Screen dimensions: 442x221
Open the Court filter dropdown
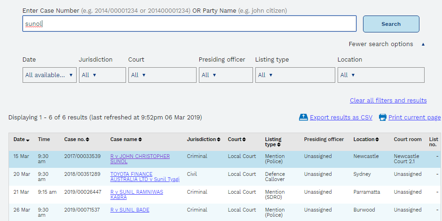162,75
